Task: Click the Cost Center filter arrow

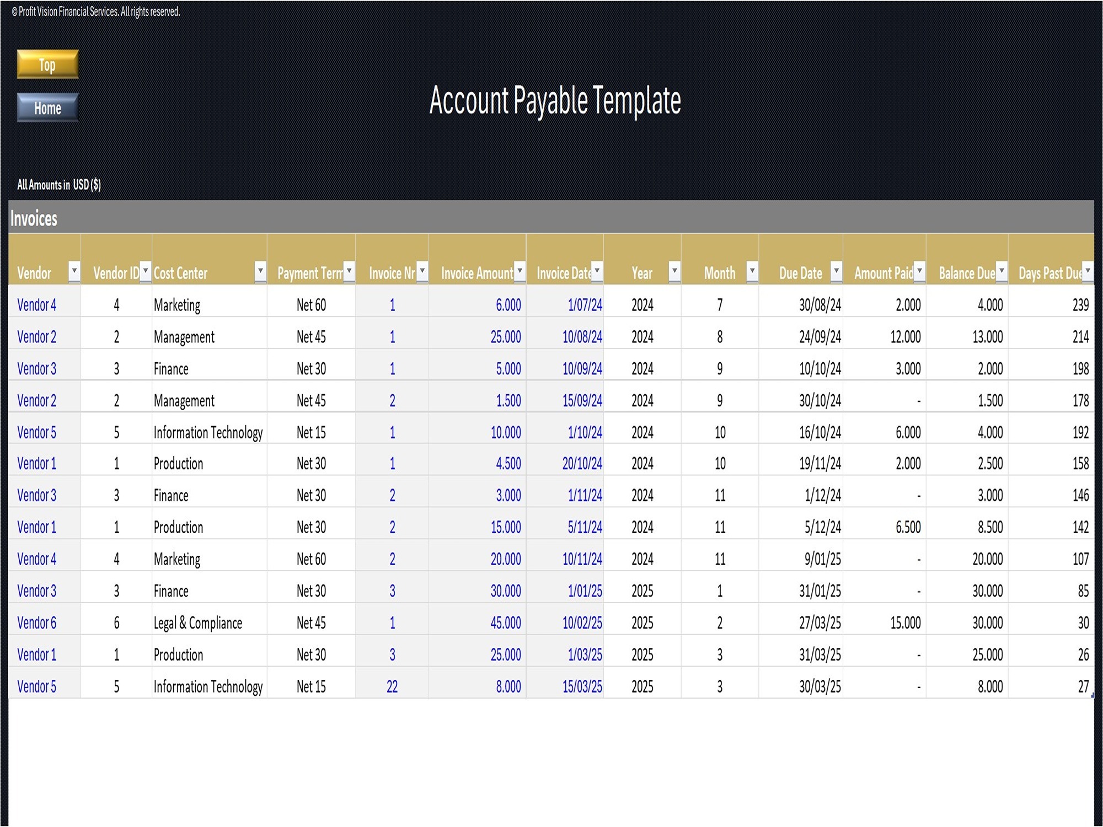Action: coord(259,272)
